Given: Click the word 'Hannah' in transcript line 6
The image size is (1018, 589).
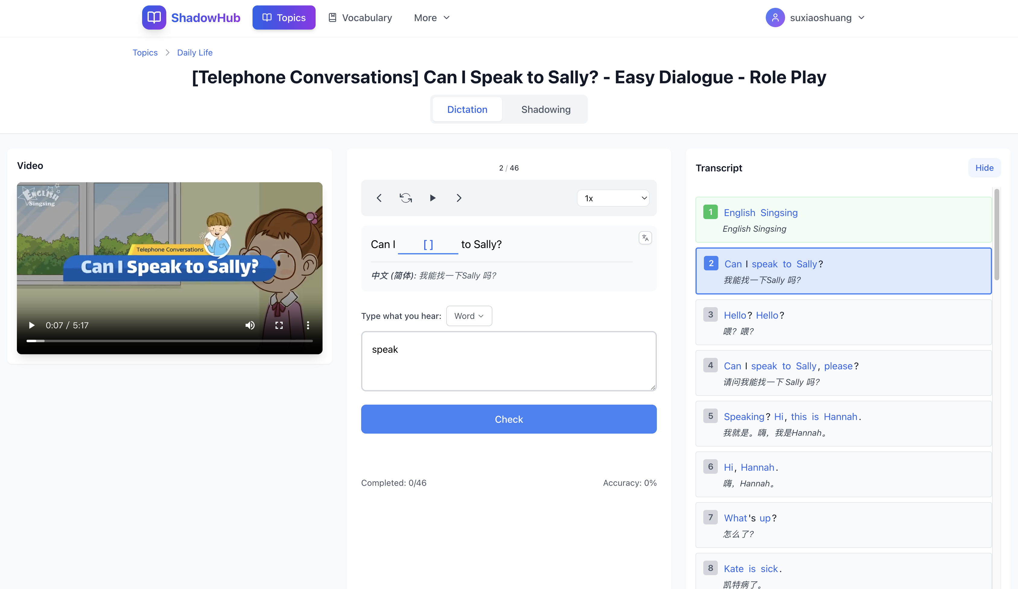Looking at the screenshot, I should tap(757, 467).
